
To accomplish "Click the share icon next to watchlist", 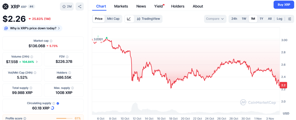I will tap(80, 6).
